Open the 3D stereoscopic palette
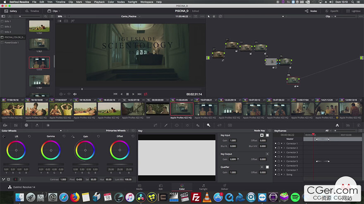 point(230,125)
